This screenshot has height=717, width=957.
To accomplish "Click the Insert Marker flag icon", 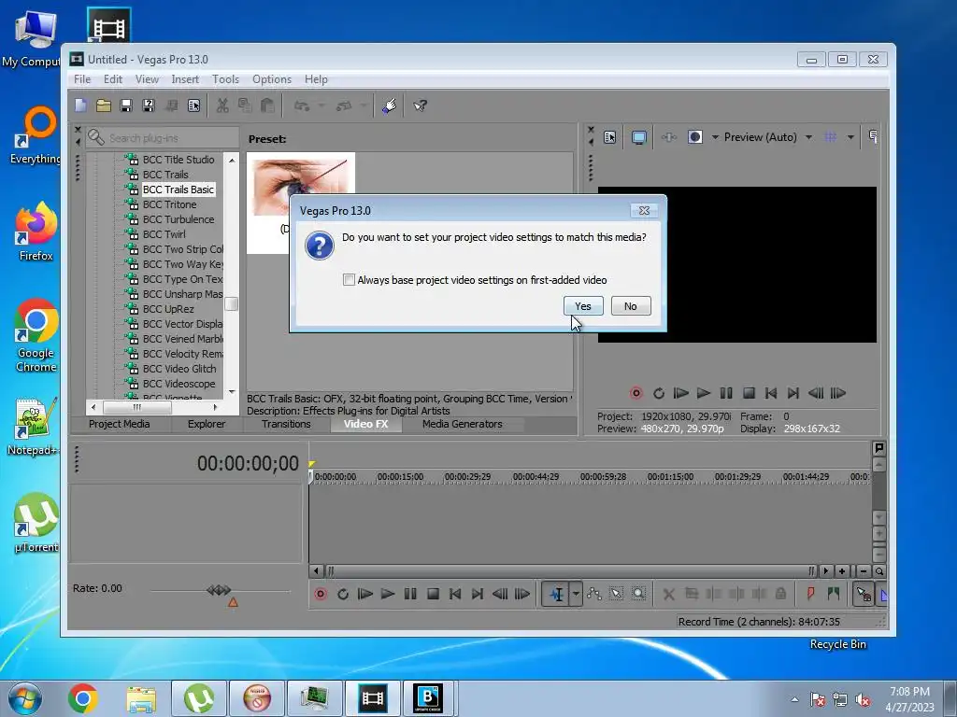I will (x=810, y=594).
